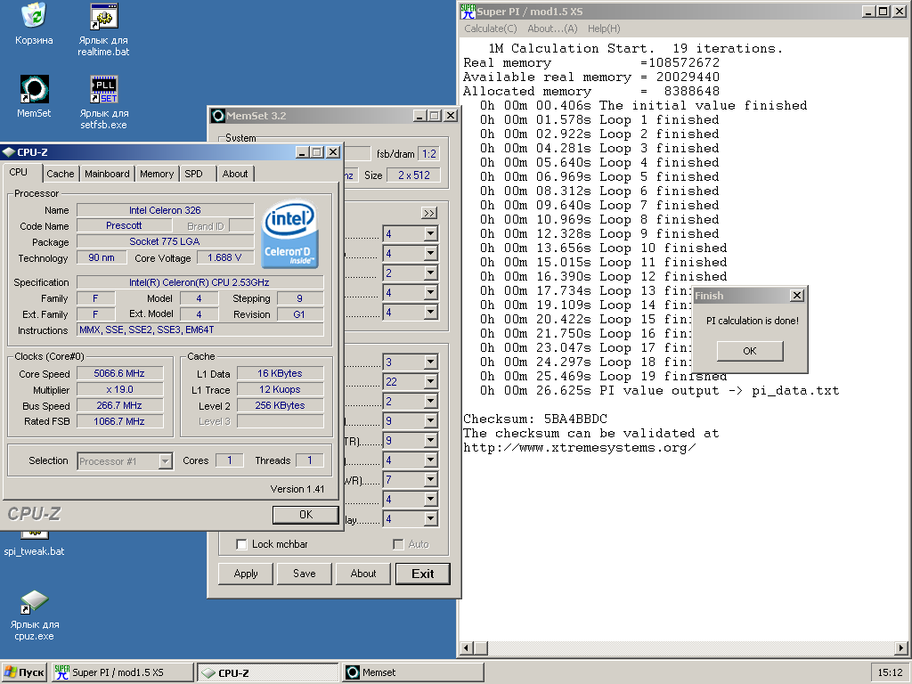
Task: Open the setfsb.exe PLL SET shortcut icon
Action: pyautogui.click(x=103, y=89)
